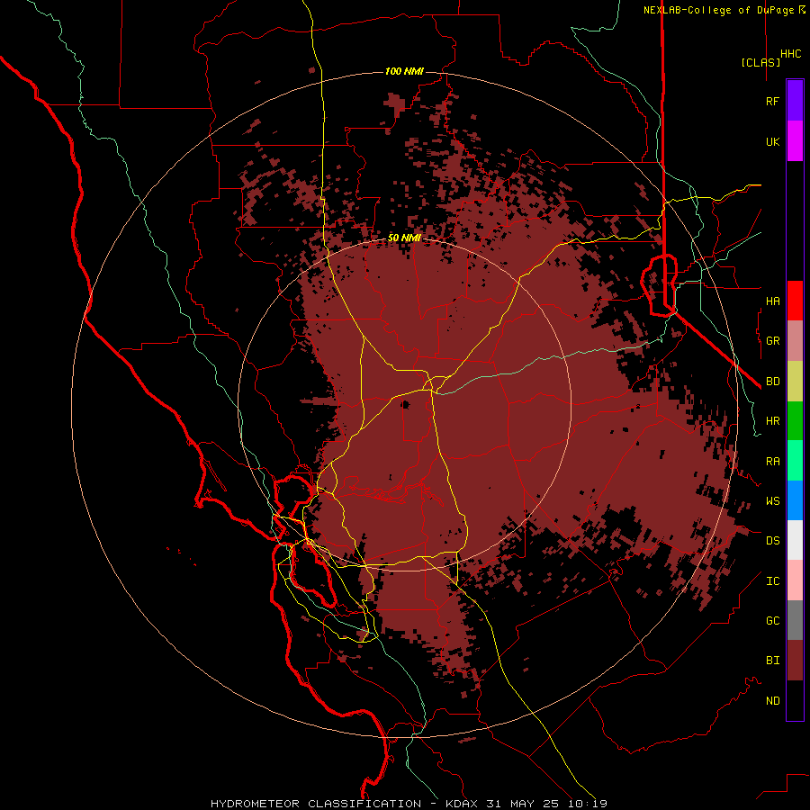Viewport: 810px width, 810px height.
Task: Click the ND legend label
Action: (772, 700)
